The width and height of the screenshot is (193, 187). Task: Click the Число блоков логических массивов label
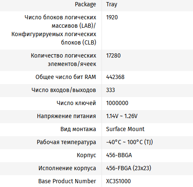click(x=54, y=30)
